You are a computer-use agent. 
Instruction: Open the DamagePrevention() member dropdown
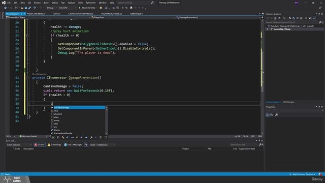(218, 17)
